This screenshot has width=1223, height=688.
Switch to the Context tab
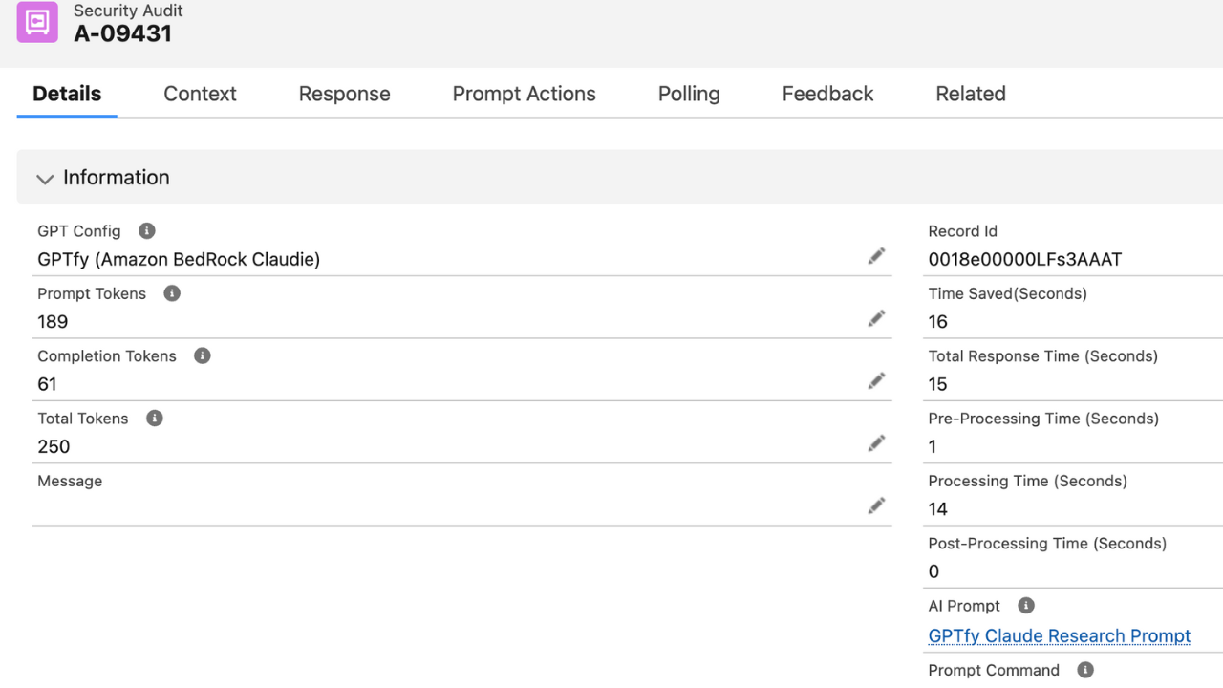point(200,93)
